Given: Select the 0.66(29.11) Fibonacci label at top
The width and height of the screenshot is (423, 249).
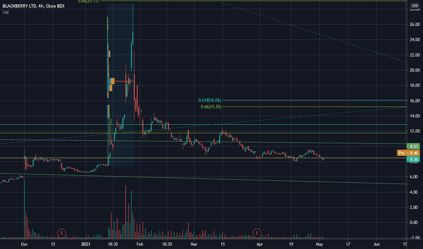Looking at the screenshot, I should 88,1.
